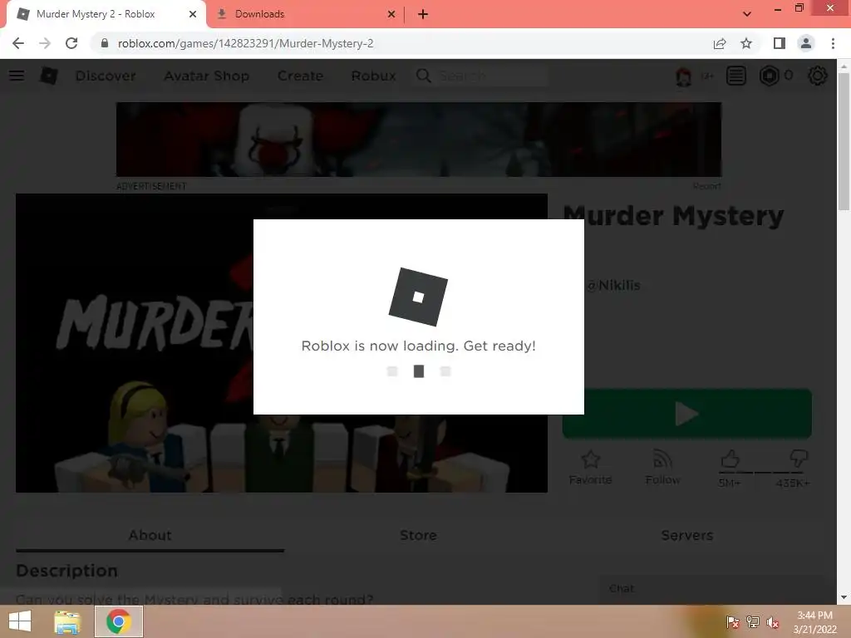Switch to the Servers tab
This screenshot has width=851, height=638.
[x=686, y=536]
